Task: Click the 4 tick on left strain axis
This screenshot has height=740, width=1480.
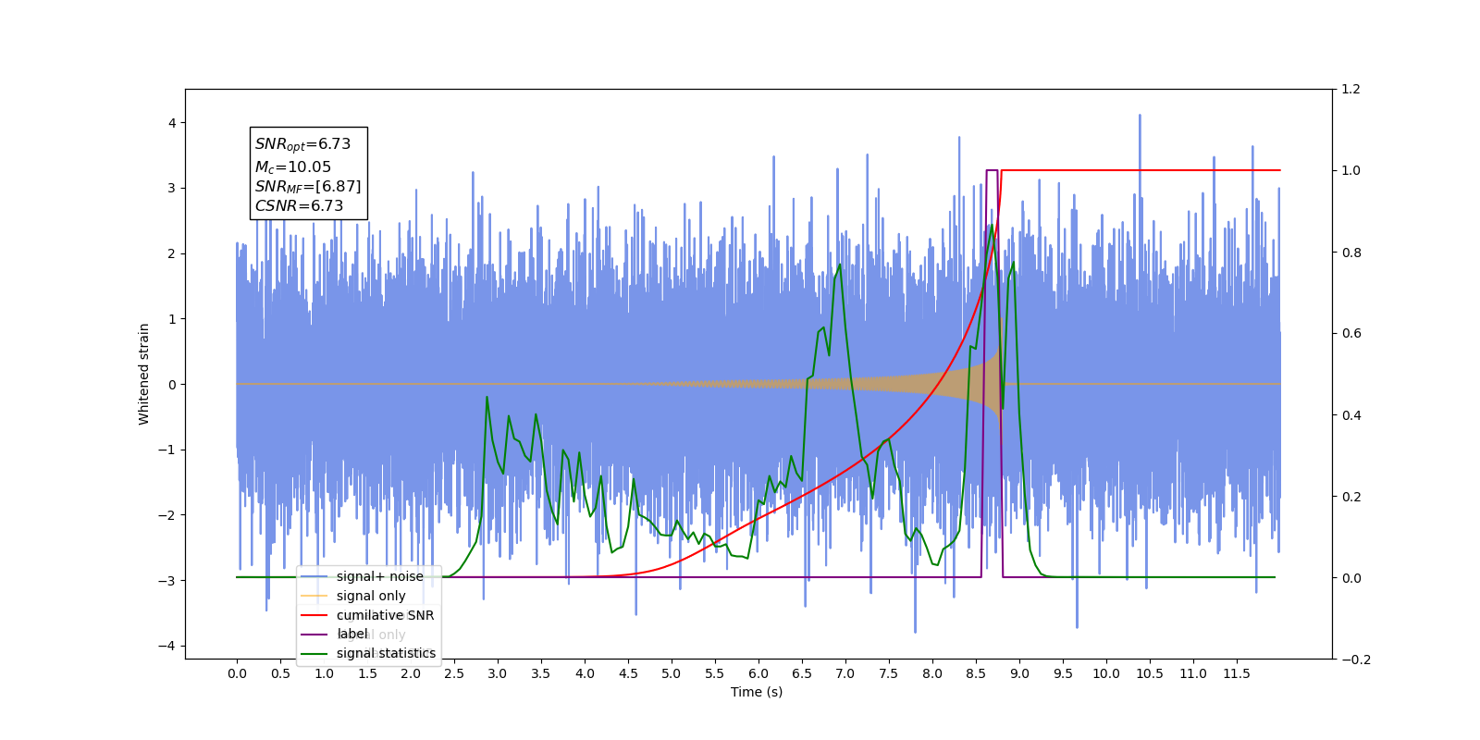Action: tap(171, 123)
